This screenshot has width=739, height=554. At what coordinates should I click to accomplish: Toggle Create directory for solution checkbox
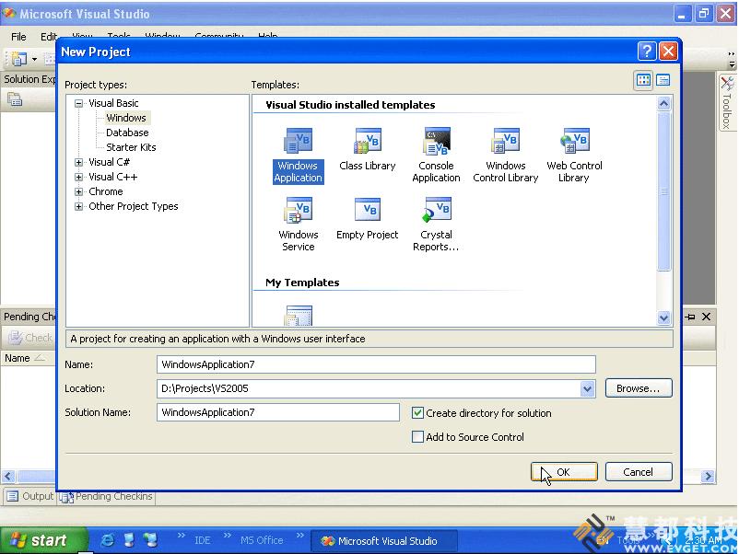(x=417, y=413)
